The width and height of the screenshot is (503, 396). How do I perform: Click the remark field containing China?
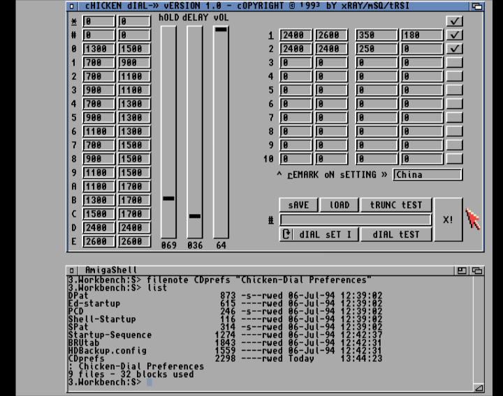coord(428,174)
